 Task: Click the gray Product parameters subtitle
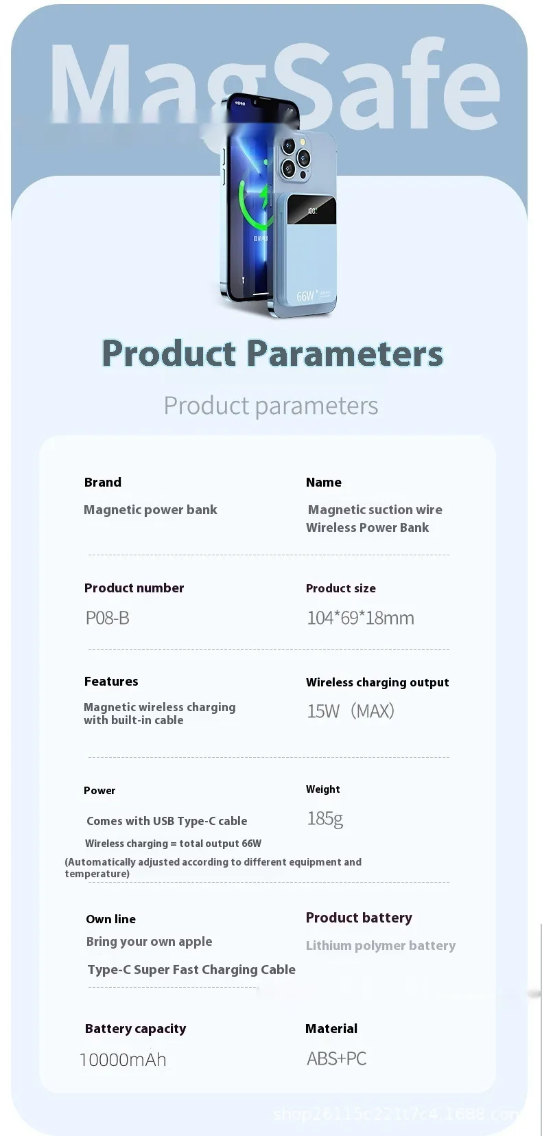(x=270, y=406)
